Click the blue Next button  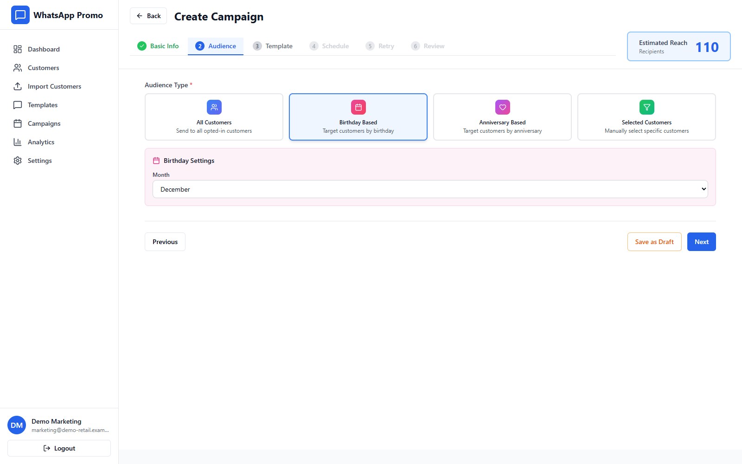tap(702, 242)
